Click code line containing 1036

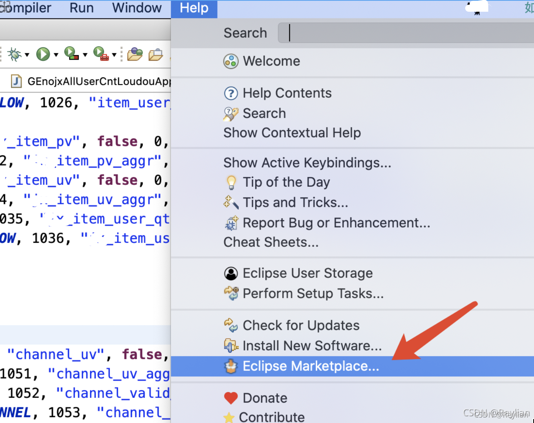(x=85, y=238)
